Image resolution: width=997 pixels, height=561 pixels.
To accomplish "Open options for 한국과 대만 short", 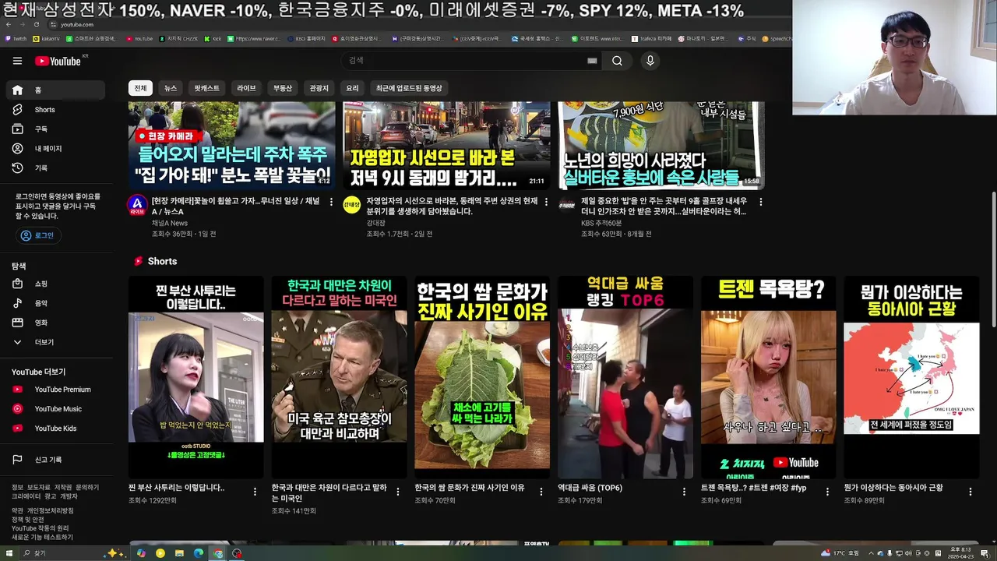I will click(x=398, y=492).
